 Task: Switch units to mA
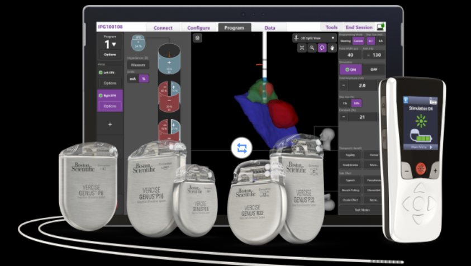pos(132,79)
